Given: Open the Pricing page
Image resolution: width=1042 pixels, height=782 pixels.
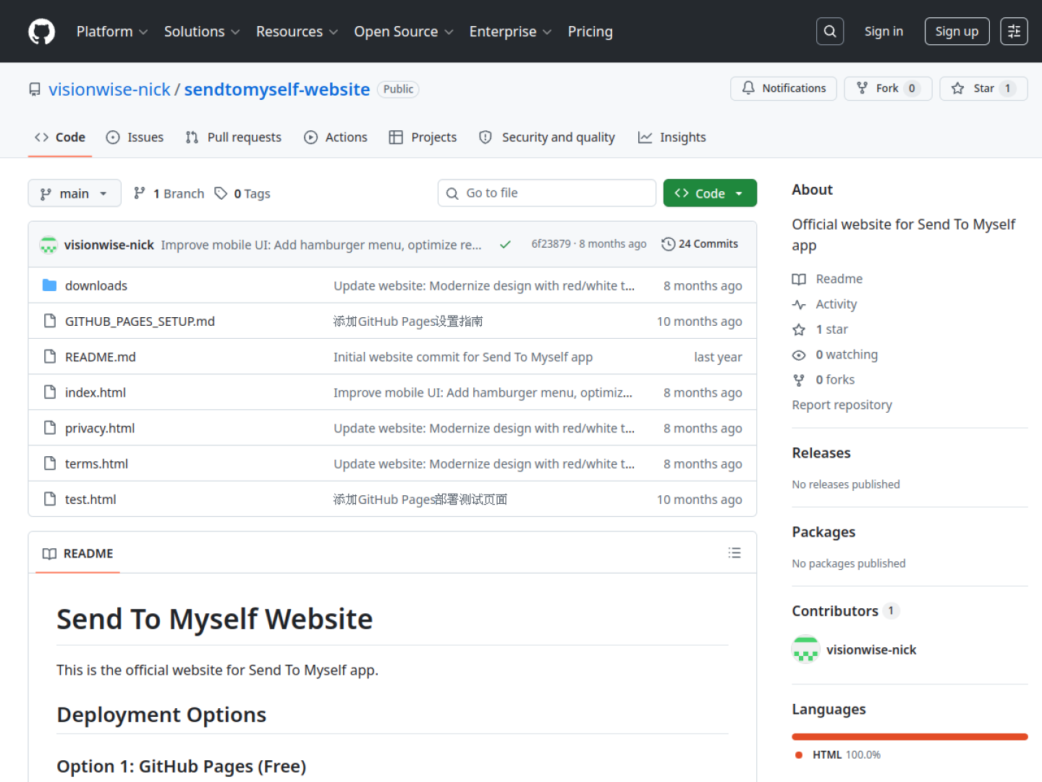Looking at the screenshot, I should click(590, 32).
